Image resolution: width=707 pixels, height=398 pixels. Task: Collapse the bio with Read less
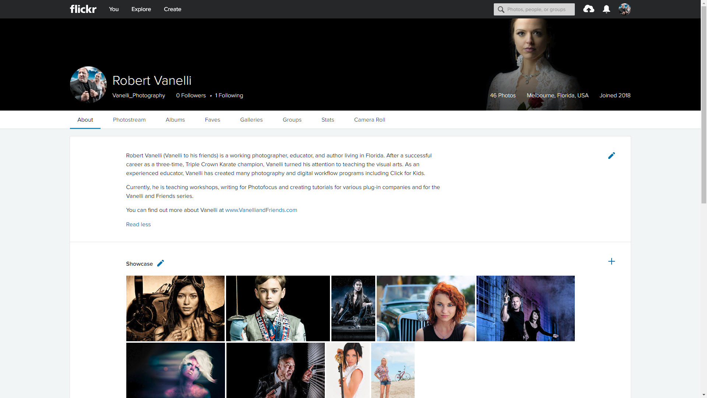point(138,224)
